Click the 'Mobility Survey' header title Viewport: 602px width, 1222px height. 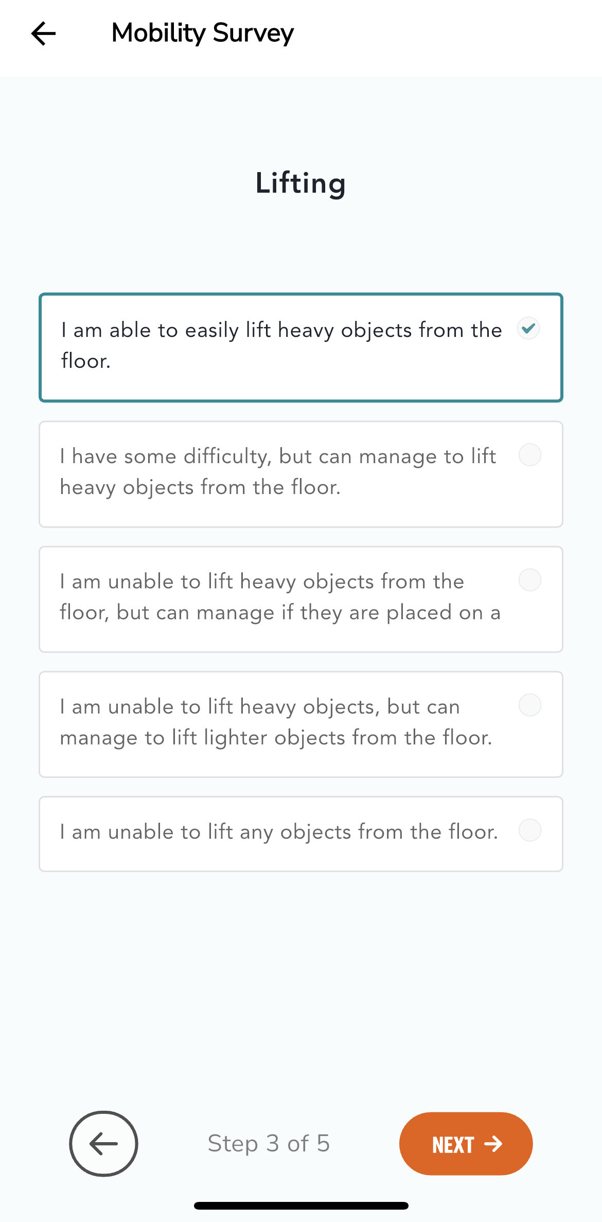[203, 33]
